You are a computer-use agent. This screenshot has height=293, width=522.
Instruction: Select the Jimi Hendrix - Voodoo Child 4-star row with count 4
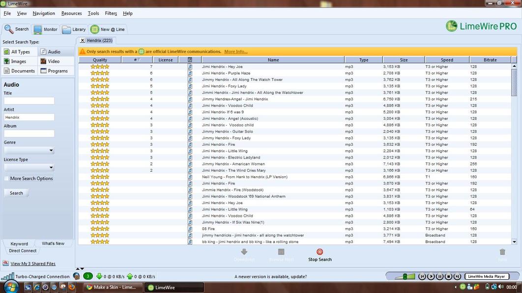click(294, 106)
